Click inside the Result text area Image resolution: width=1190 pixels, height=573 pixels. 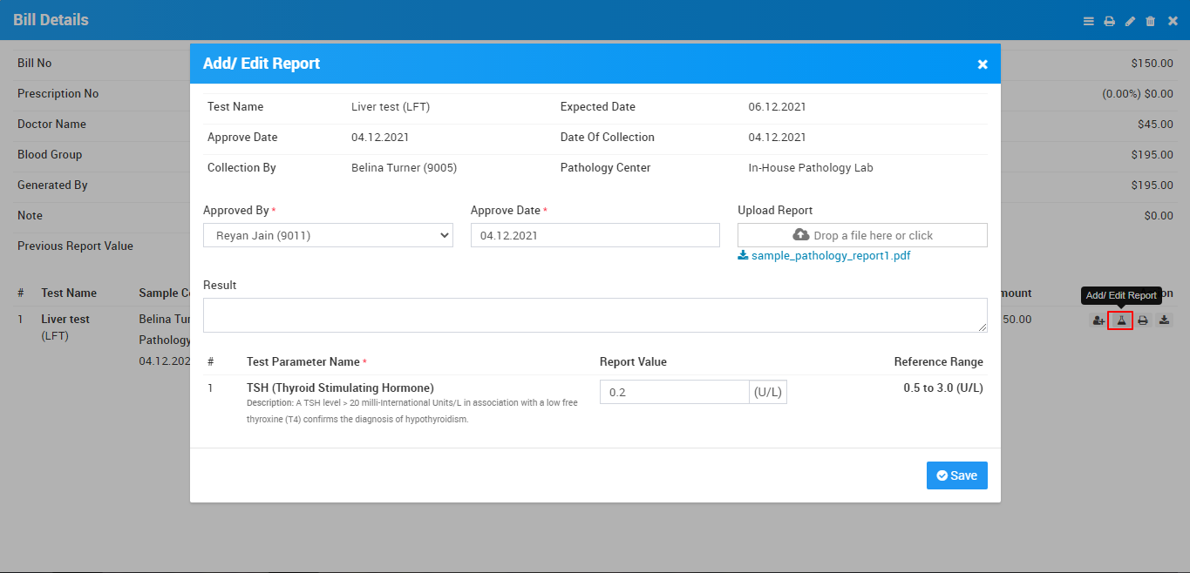tap(595, 315)
